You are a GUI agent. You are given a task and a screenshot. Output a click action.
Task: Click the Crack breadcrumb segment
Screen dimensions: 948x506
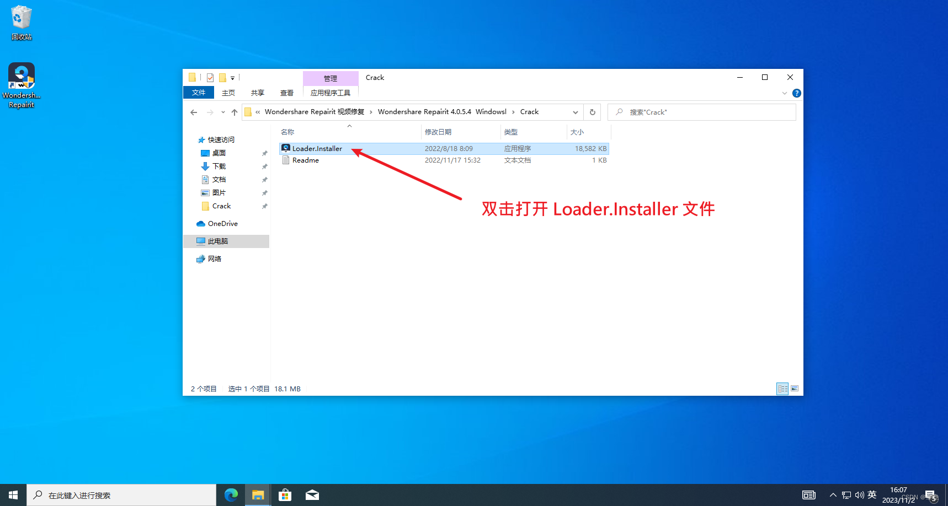pos(529,112)
